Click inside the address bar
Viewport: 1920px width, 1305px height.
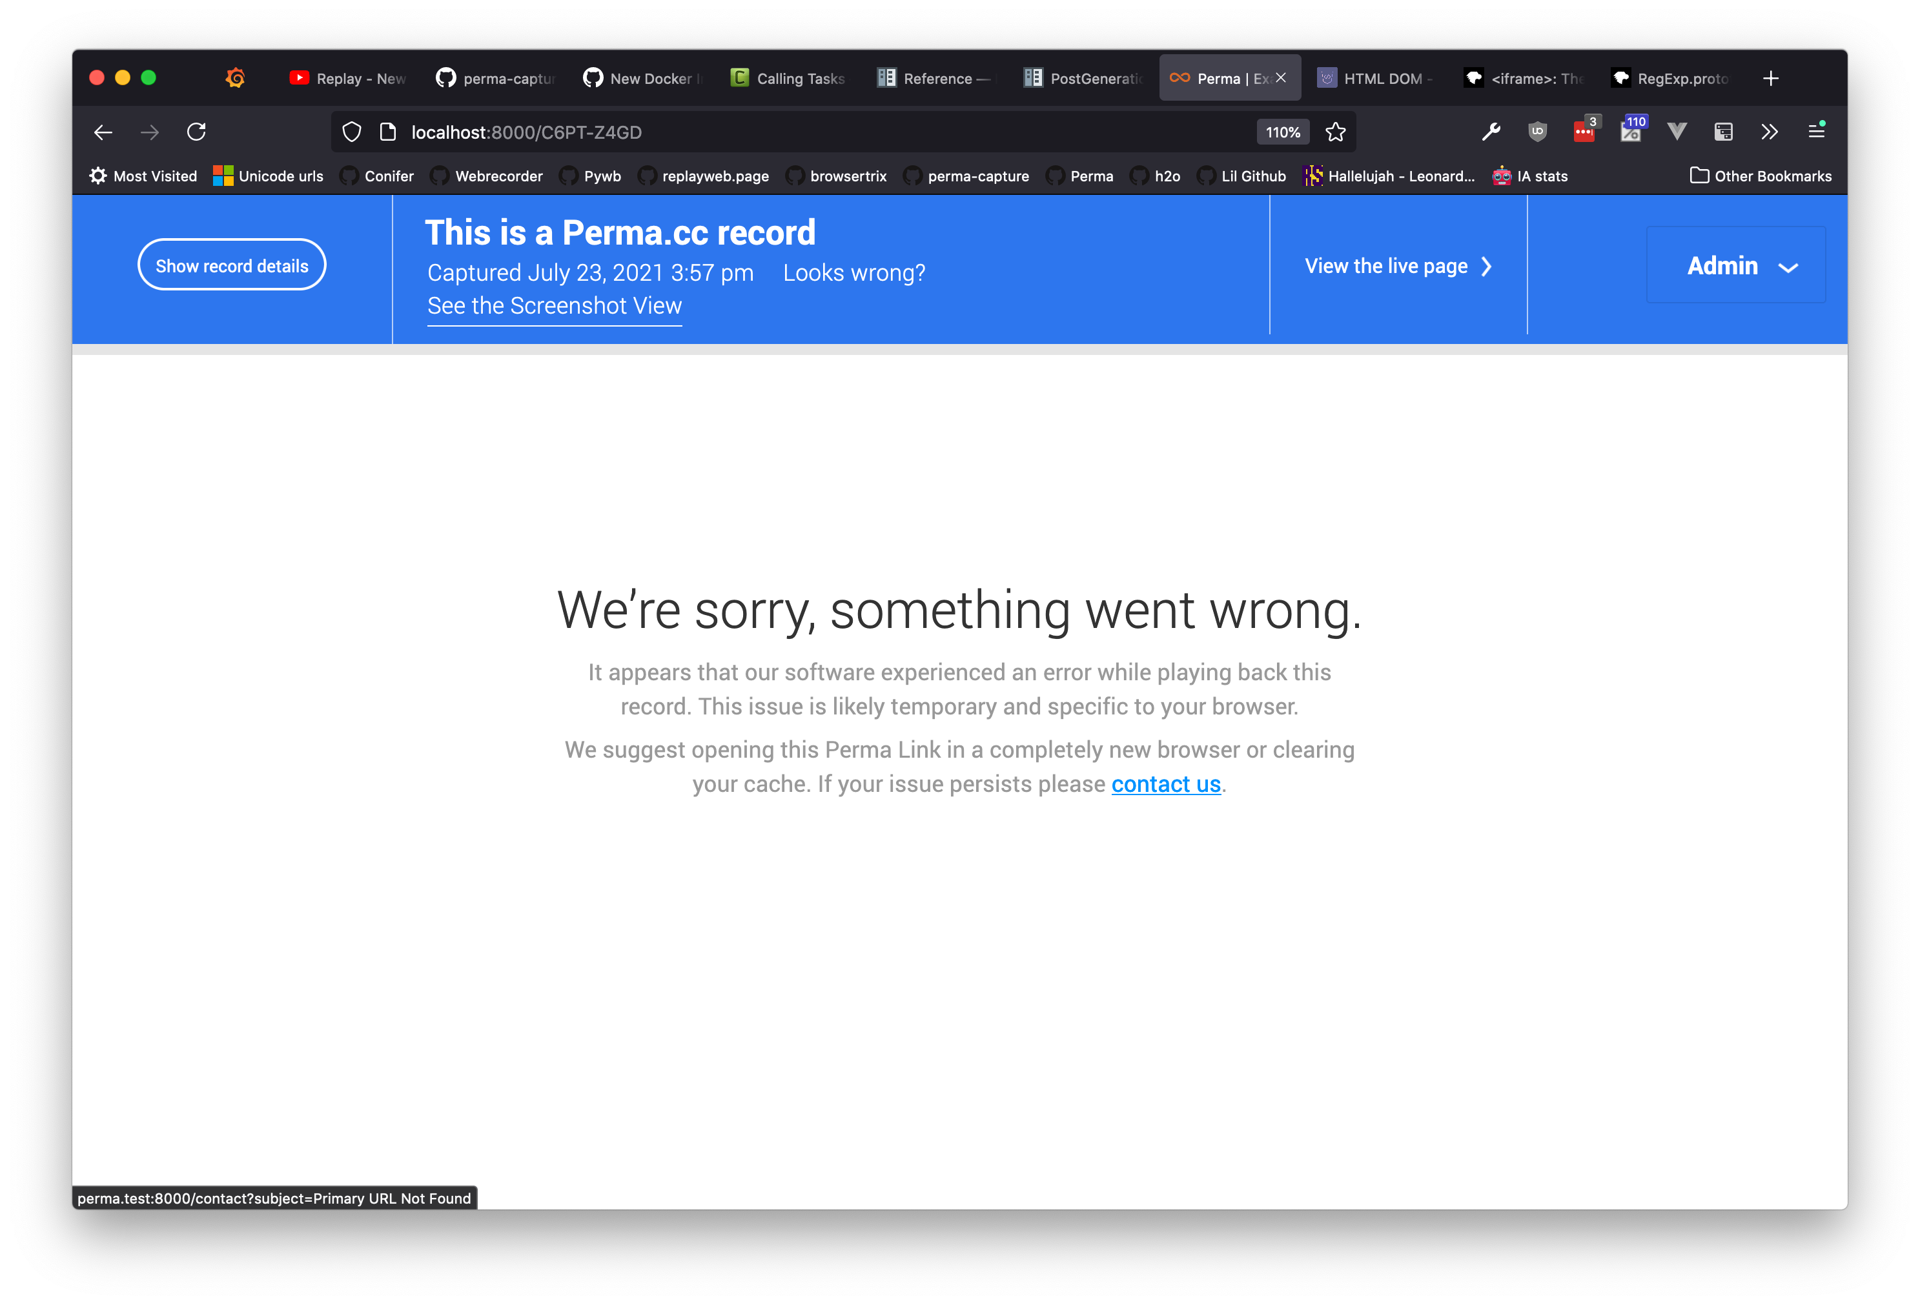(744, 131)
